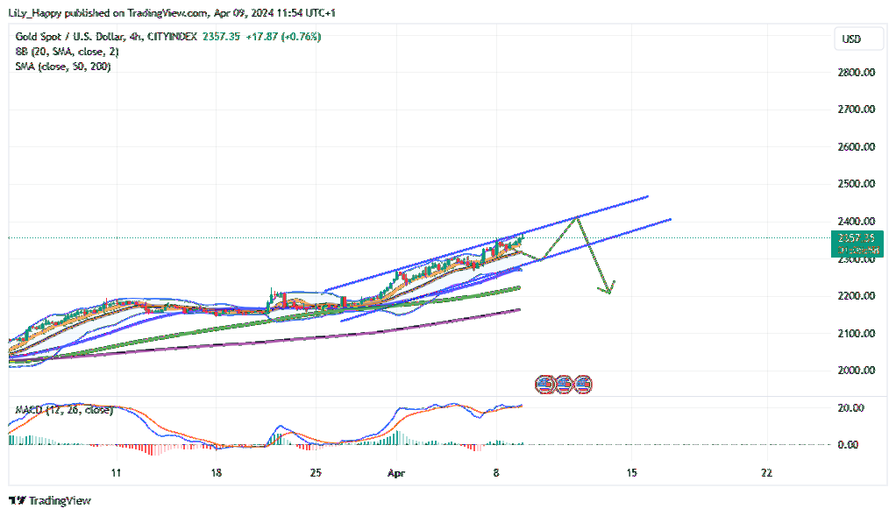Click the last US economic event flag icon
Image resolution: width=896 pixels, height=516 pixels.
(583, 385)
